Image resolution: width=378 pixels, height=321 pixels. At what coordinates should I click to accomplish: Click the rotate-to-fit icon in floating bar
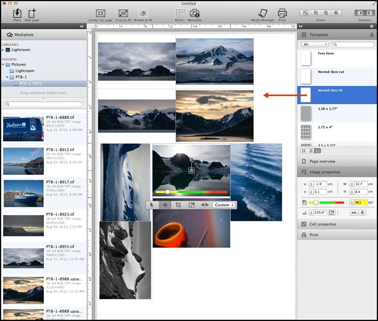tap(191, 205)
